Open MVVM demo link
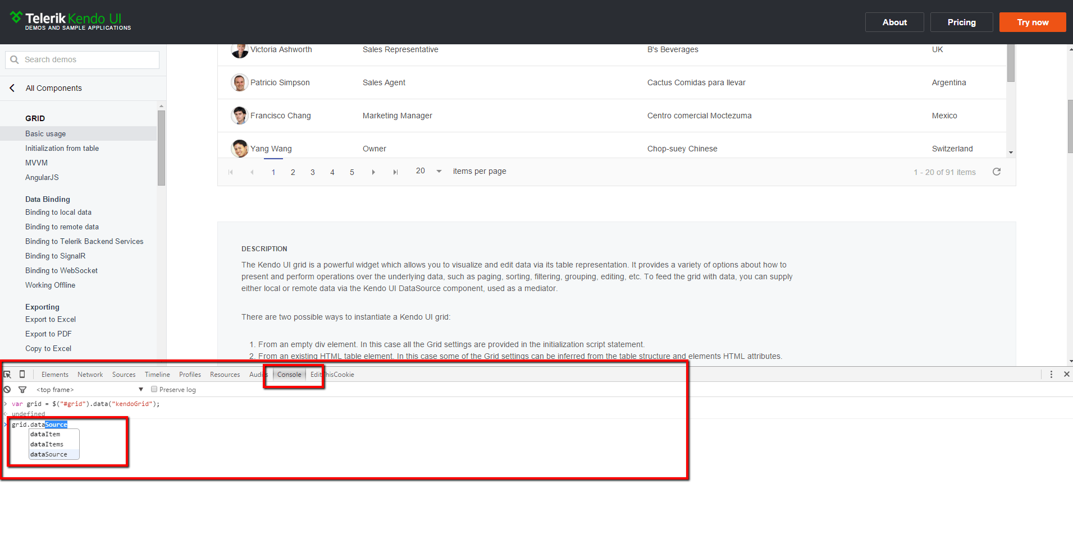The image size is (1073, 535). point(36,163)
